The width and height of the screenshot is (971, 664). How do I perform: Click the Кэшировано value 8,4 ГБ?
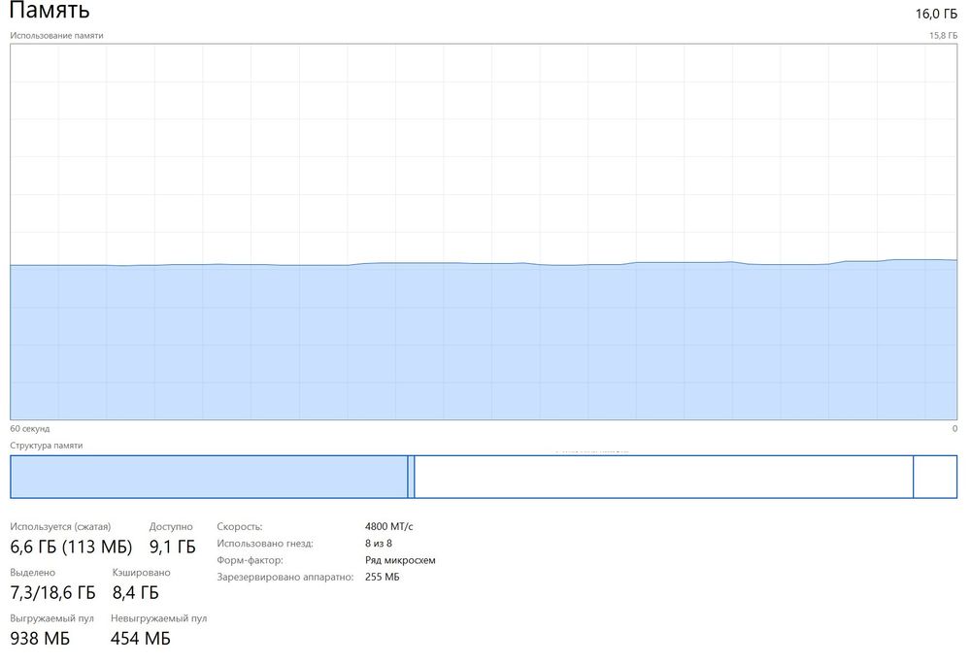135,592
